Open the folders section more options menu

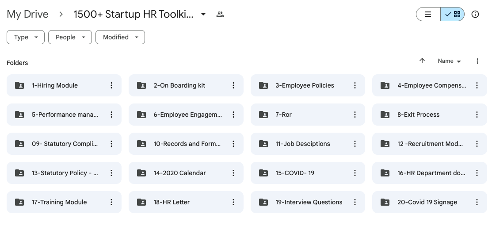(x=477, y=61)
